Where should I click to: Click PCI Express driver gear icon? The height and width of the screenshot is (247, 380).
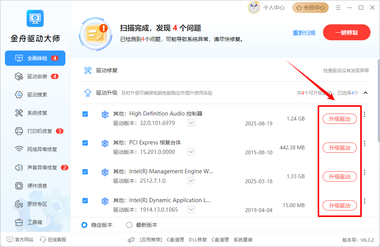(x=105, y=143)
